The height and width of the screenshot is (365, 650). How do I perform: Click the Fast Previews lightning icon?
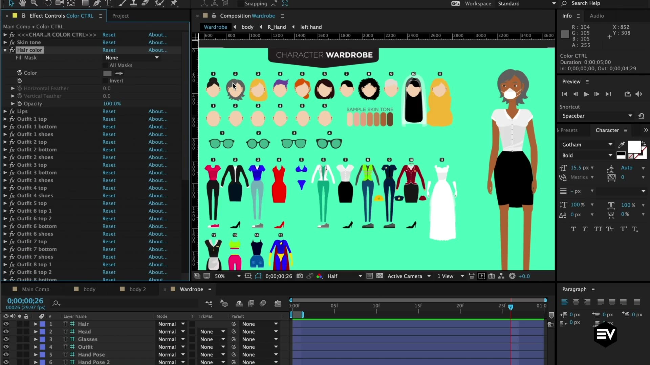coord(481,276)
